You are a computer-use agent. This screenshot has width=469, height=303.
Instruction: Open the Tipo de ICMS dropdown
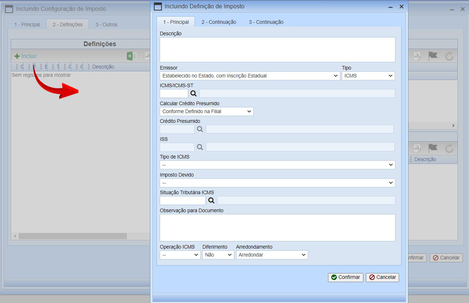(277, 165)
